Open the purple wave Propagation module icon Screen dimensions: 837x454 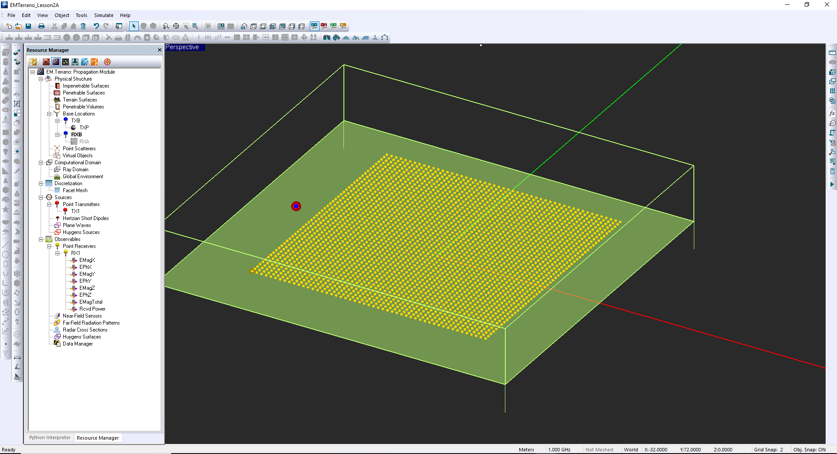(56, 62)
